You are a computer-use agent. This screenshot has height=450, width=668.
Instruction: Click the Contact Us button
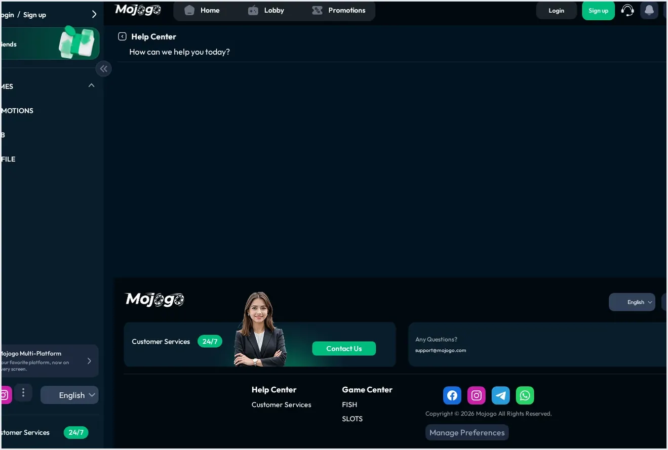coord(344,348)
